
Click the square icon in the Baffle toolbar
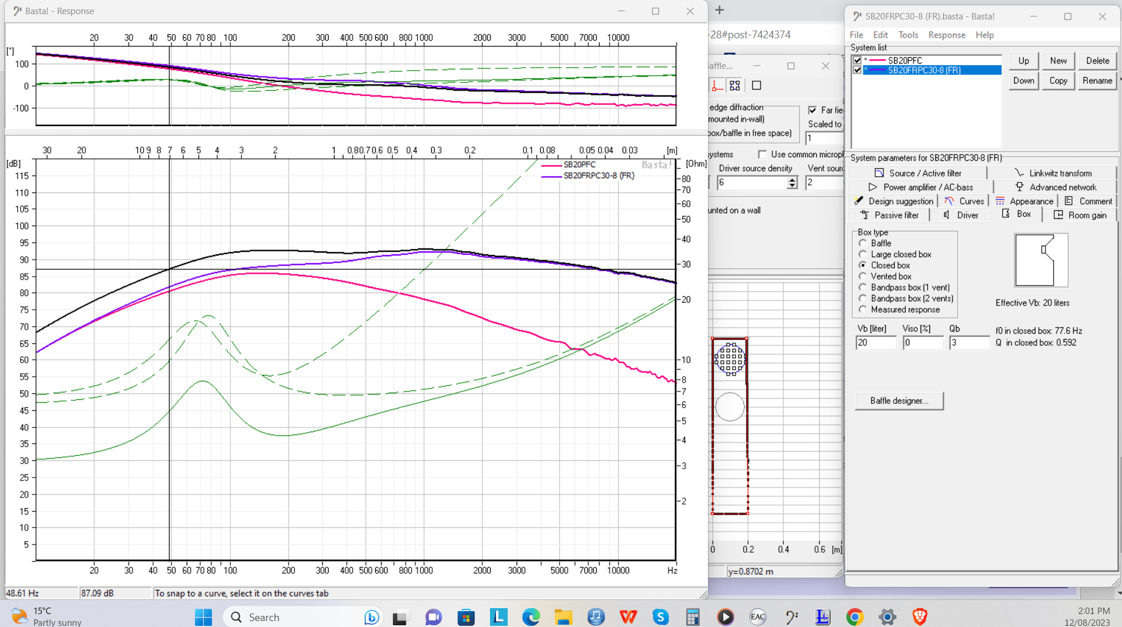756,85
